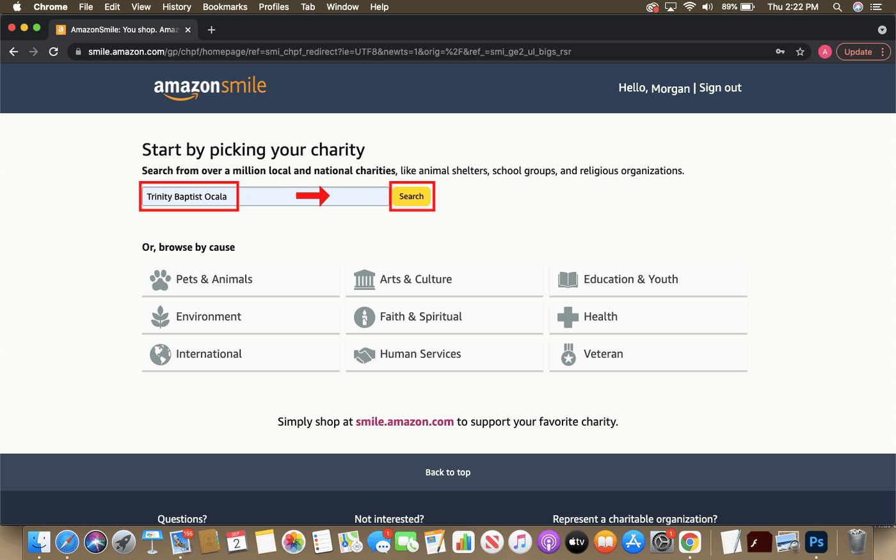This screenshot has height=560, width=896.
Task: Open macOS Notification Center icon
Action: pos(876,7)
